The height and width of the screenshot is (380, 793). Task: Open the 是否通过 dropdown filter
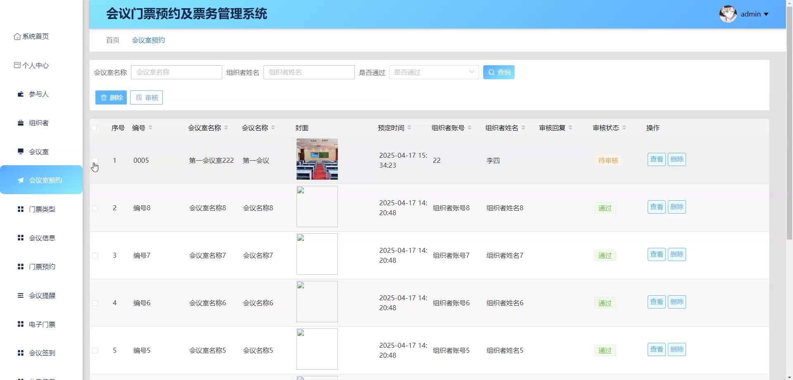(x=434, y=72)
